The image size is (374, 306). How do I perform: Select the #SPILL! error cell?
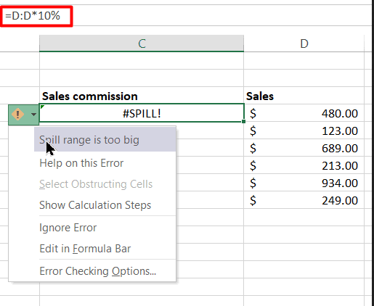[x=142, y=113]
